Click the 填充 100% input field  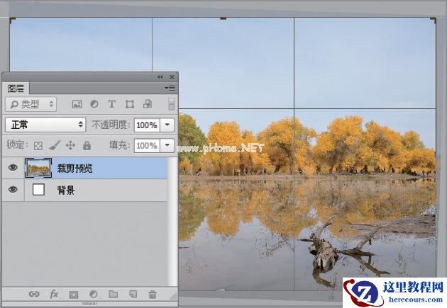click(x=147, y=146)
